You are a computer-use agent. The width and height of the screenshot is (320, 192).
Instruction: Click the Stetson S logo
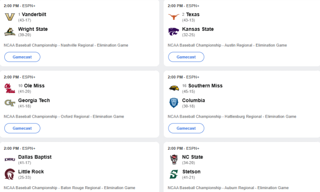[x=174, y=174]
